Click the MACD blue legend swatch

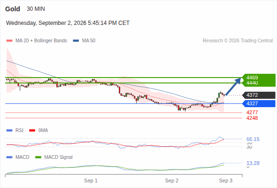tap(9, 157)
